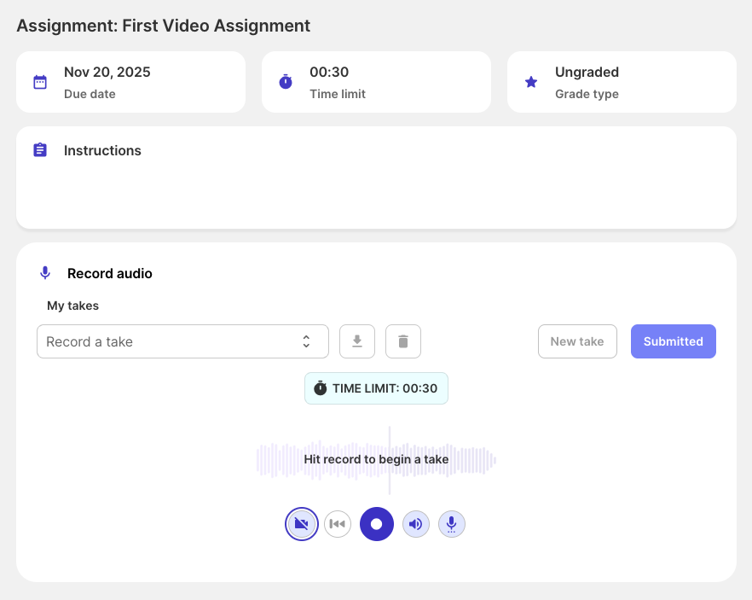Click inside the Instructions panel
The width and height of the screenshot is (752, 600).
click(x=376, y=188)
